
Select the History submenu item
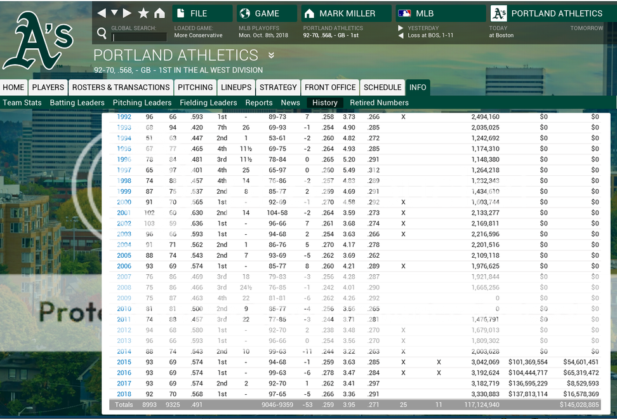point(325,103)
